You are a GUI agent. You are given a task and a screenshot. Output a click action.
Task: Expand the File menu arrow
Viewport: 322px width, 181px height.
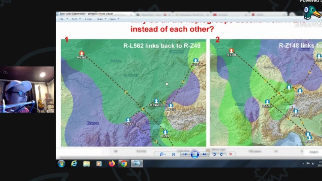(67, 19)
